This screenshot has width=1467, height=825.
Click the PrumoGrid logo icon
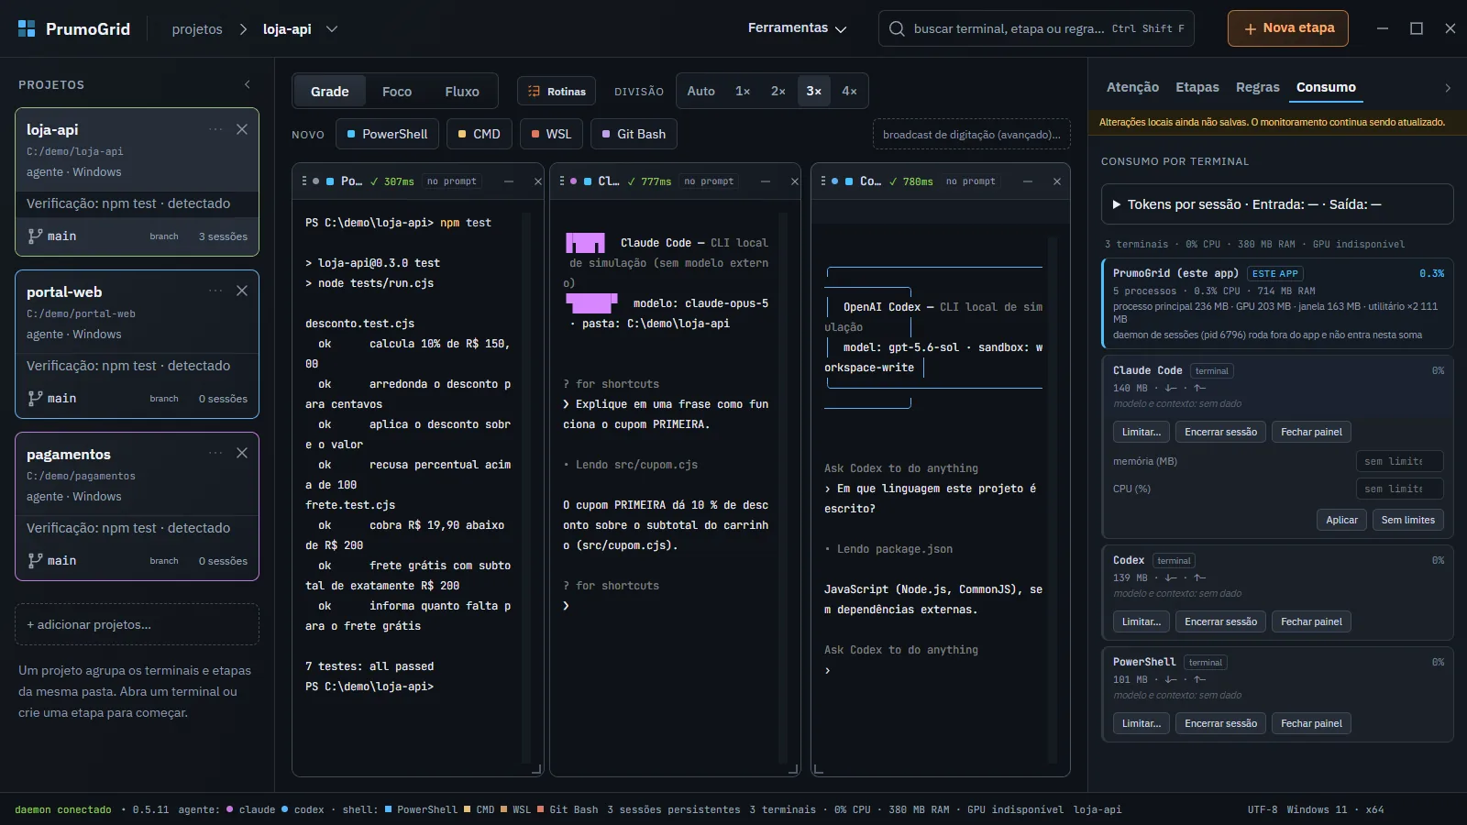tap(27, 28)
